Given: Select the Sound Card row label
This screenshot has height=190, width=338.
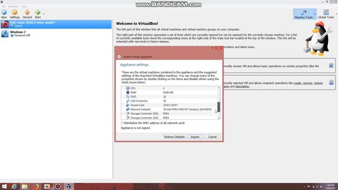Looking at the screenshot, I should [137, 105].
